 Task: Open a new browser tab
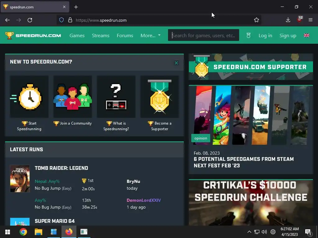coord(76,7)
